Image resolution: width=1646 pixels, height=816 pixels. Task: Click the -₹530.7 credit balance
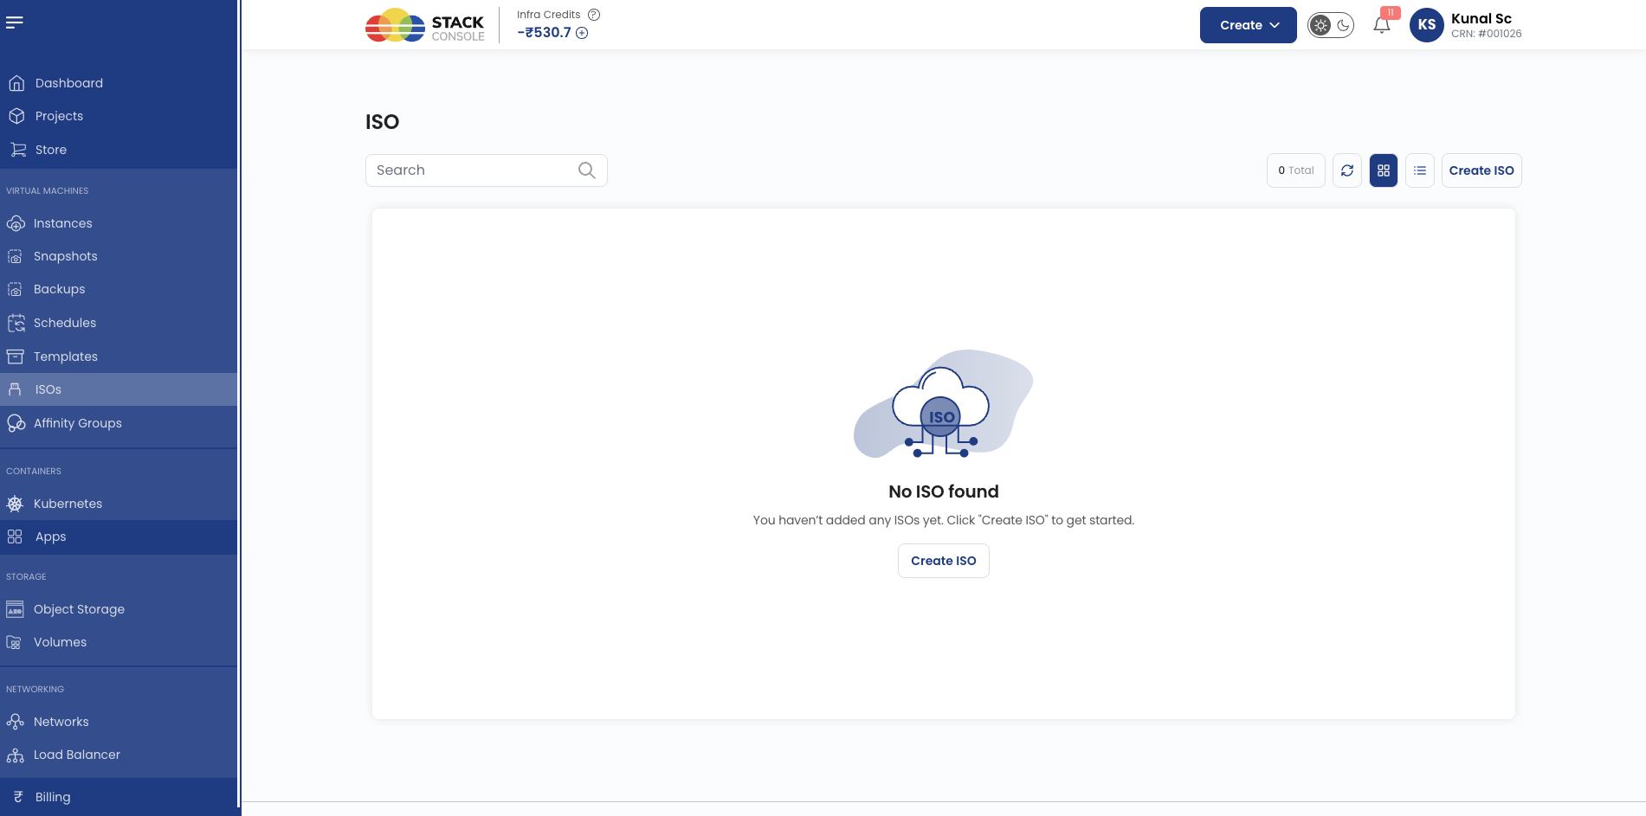pos(545,33)
